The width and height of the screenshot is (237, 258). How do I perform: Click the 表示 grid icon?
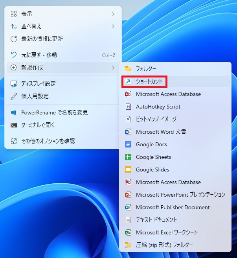(x=14, y=14)
